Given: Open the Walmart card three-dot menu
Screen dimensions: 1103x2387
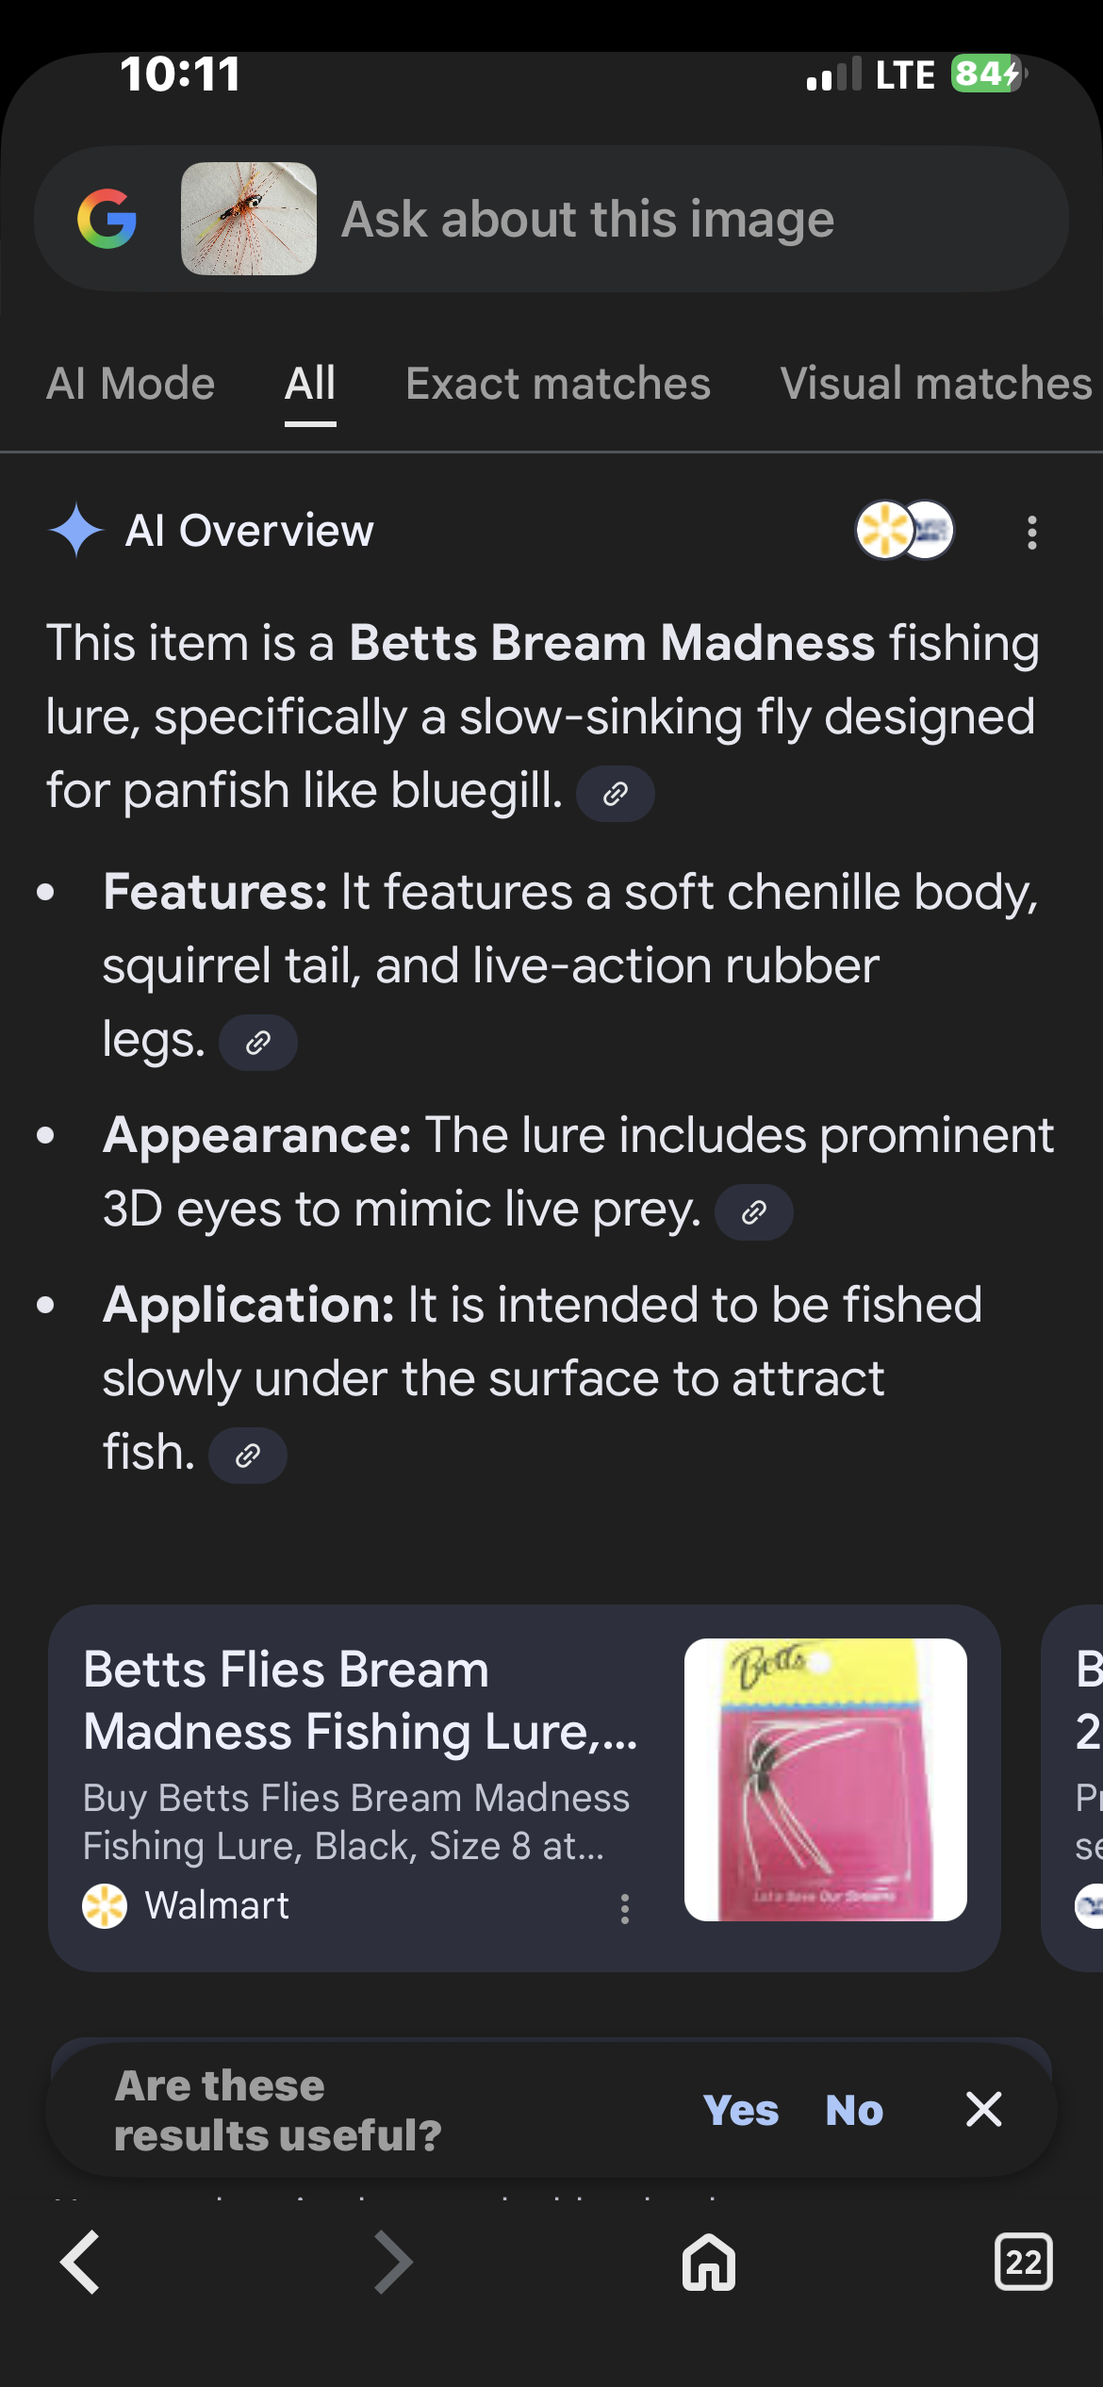Looking at the screenshot, I should (624, 1909).
